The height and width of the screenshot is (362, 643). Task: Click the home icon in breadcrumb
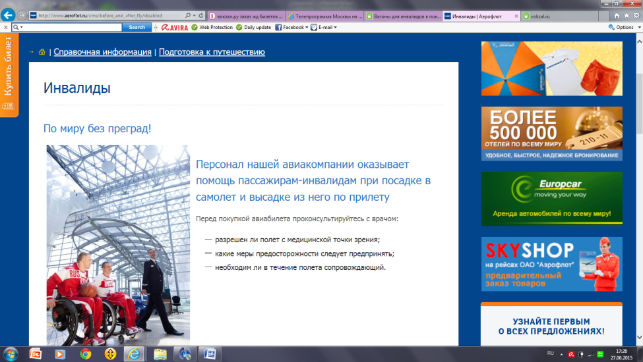click(x=42, y=52)
